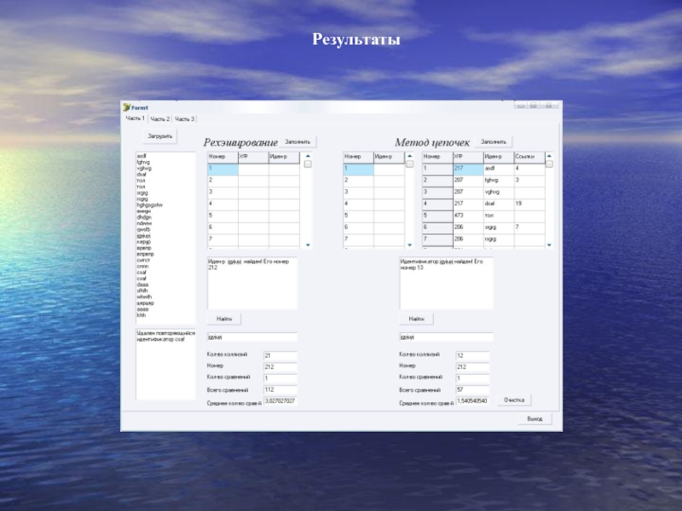682x511 pixels.
Task: Select cell 473 in the chain table
Action: click(x=468, y=216)
